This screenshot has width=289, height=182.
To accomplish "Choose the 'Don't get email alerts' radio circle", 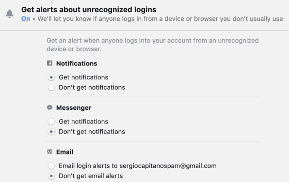I will [x=51, y=176].
